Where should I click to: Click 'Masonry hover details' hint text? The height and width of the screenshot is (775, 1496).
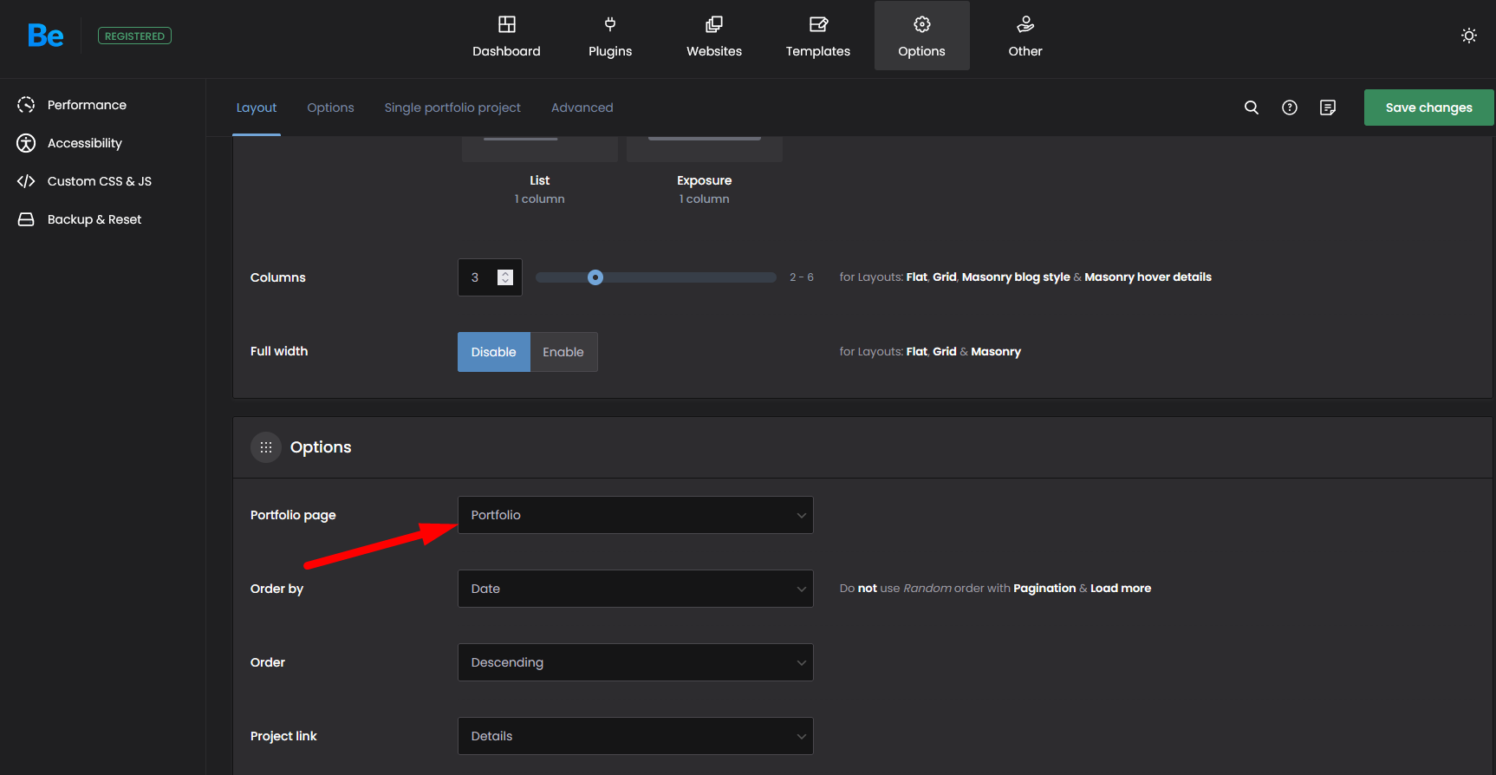pos(1148,277)
